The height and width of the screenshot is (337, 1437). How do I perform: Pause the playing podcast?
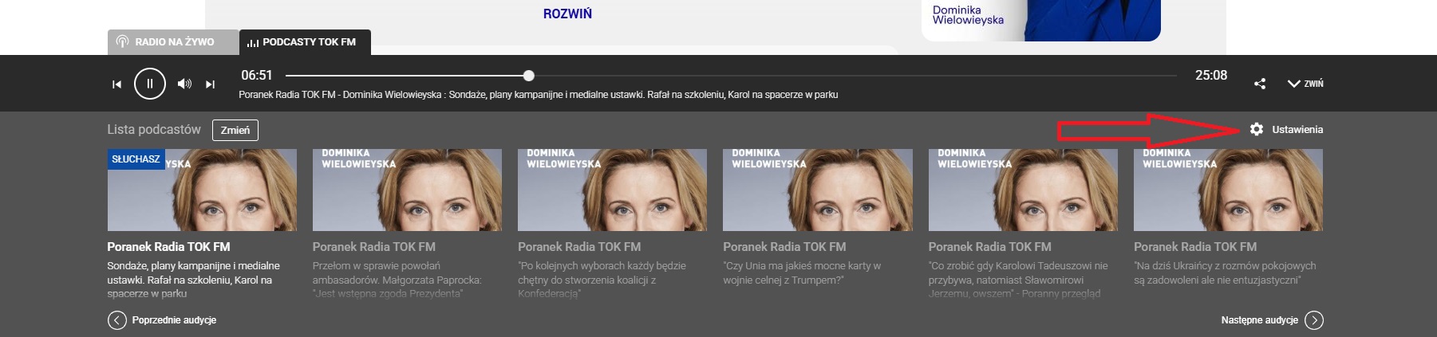(x=149, y=83)
